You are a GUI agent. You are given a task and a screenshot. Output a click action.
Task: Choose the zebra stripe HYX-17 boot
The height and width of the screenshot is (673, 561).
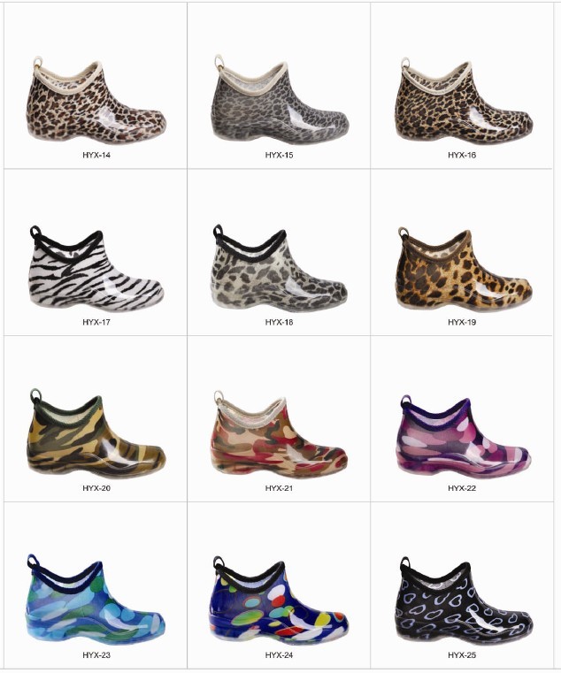96,266
